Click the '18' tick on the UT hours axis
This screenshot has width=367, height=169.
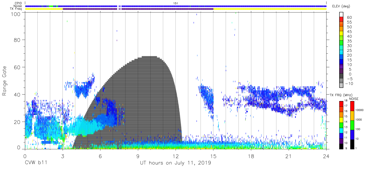coord(251,156)
